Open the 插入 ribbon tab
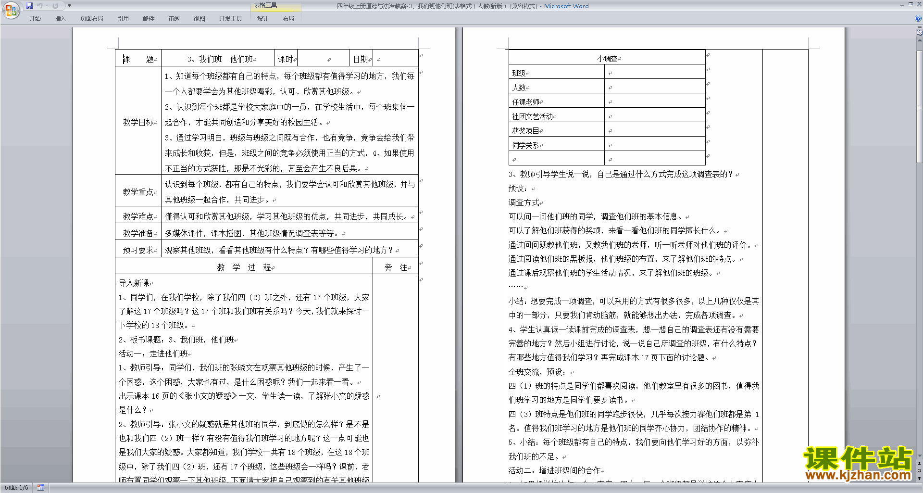The width and height of the screenshot is (923, 493). tap(60, 18)
